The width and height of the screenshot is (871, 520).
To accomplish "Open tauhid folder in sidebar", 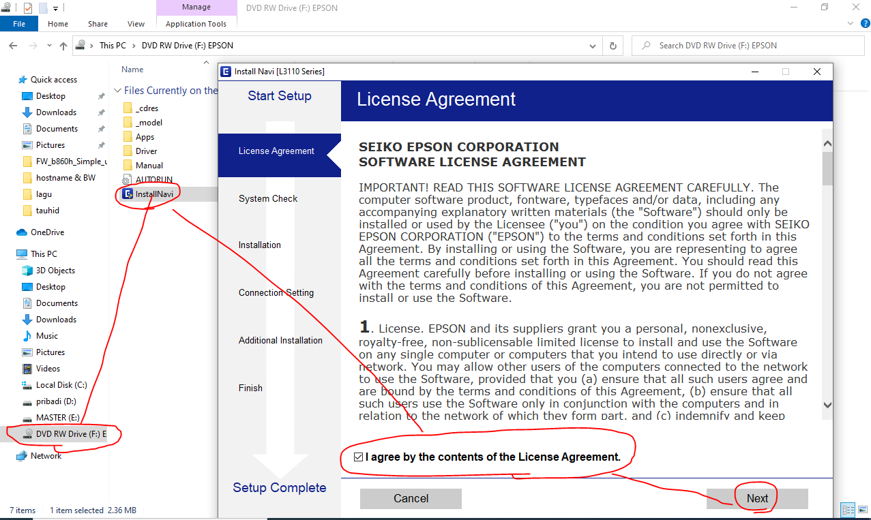I will [x=47, y=211].
